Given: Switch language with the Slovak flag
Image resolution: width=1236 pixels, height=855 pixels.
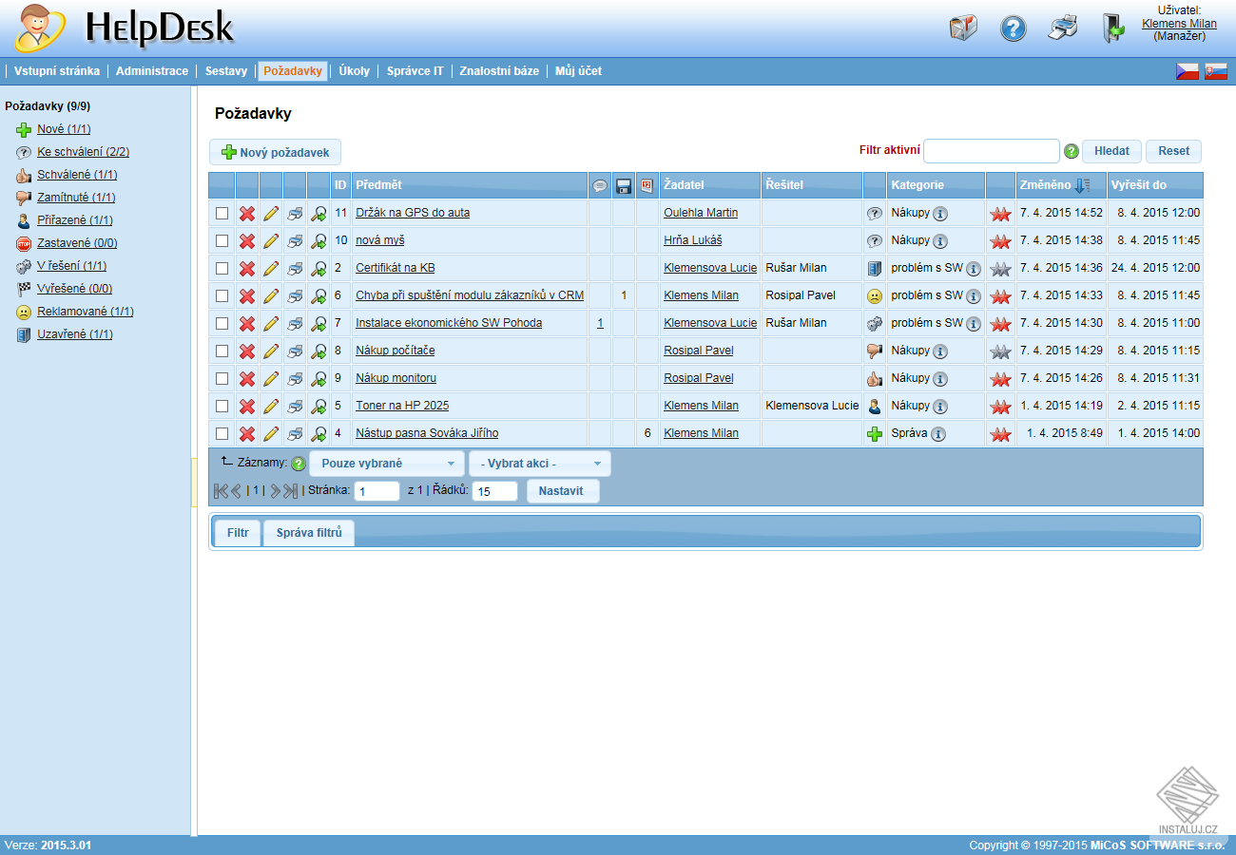Looking at the screenshot, I should coord(1215,71).
